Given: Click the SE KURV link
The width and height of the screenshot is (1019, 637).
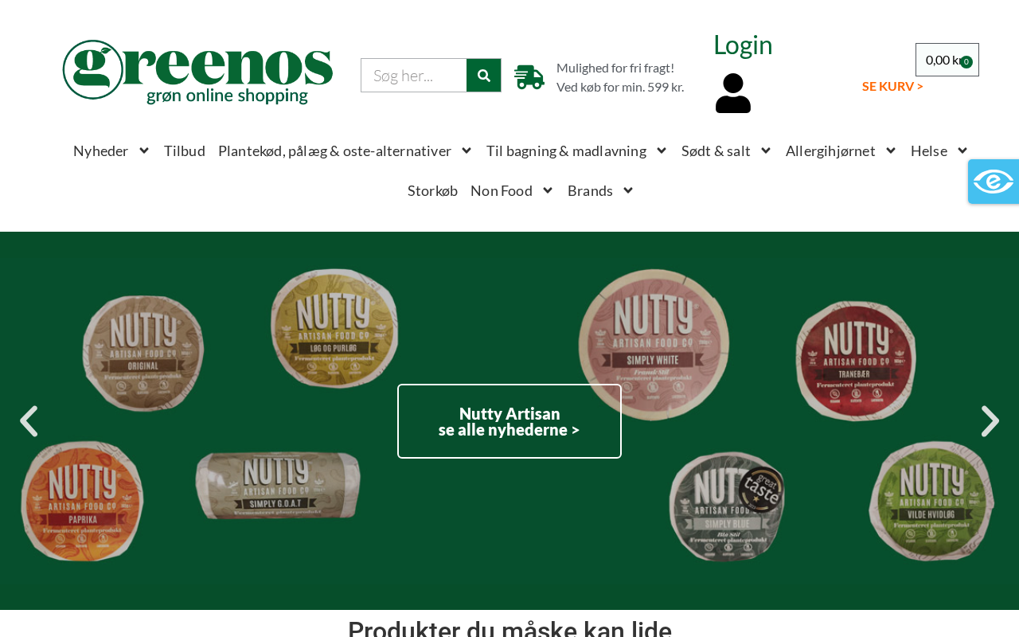Looking at the screenshot, I should point(892,86).
